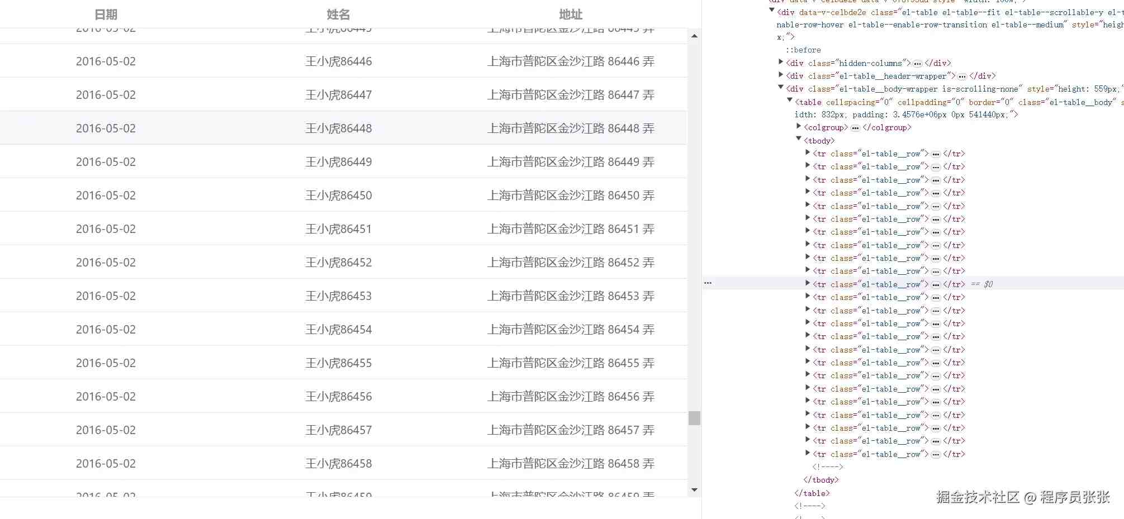Screen dimensions: 1124x519
Task: Click the ellipsis badge inside colgroup element
Action: [x=855, y=128]
